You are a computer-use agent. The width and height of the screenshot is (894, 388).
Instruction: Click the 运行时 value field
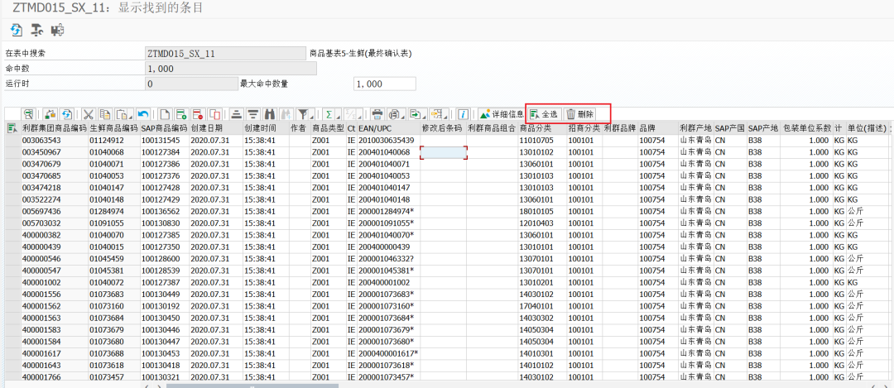(191, 84)
